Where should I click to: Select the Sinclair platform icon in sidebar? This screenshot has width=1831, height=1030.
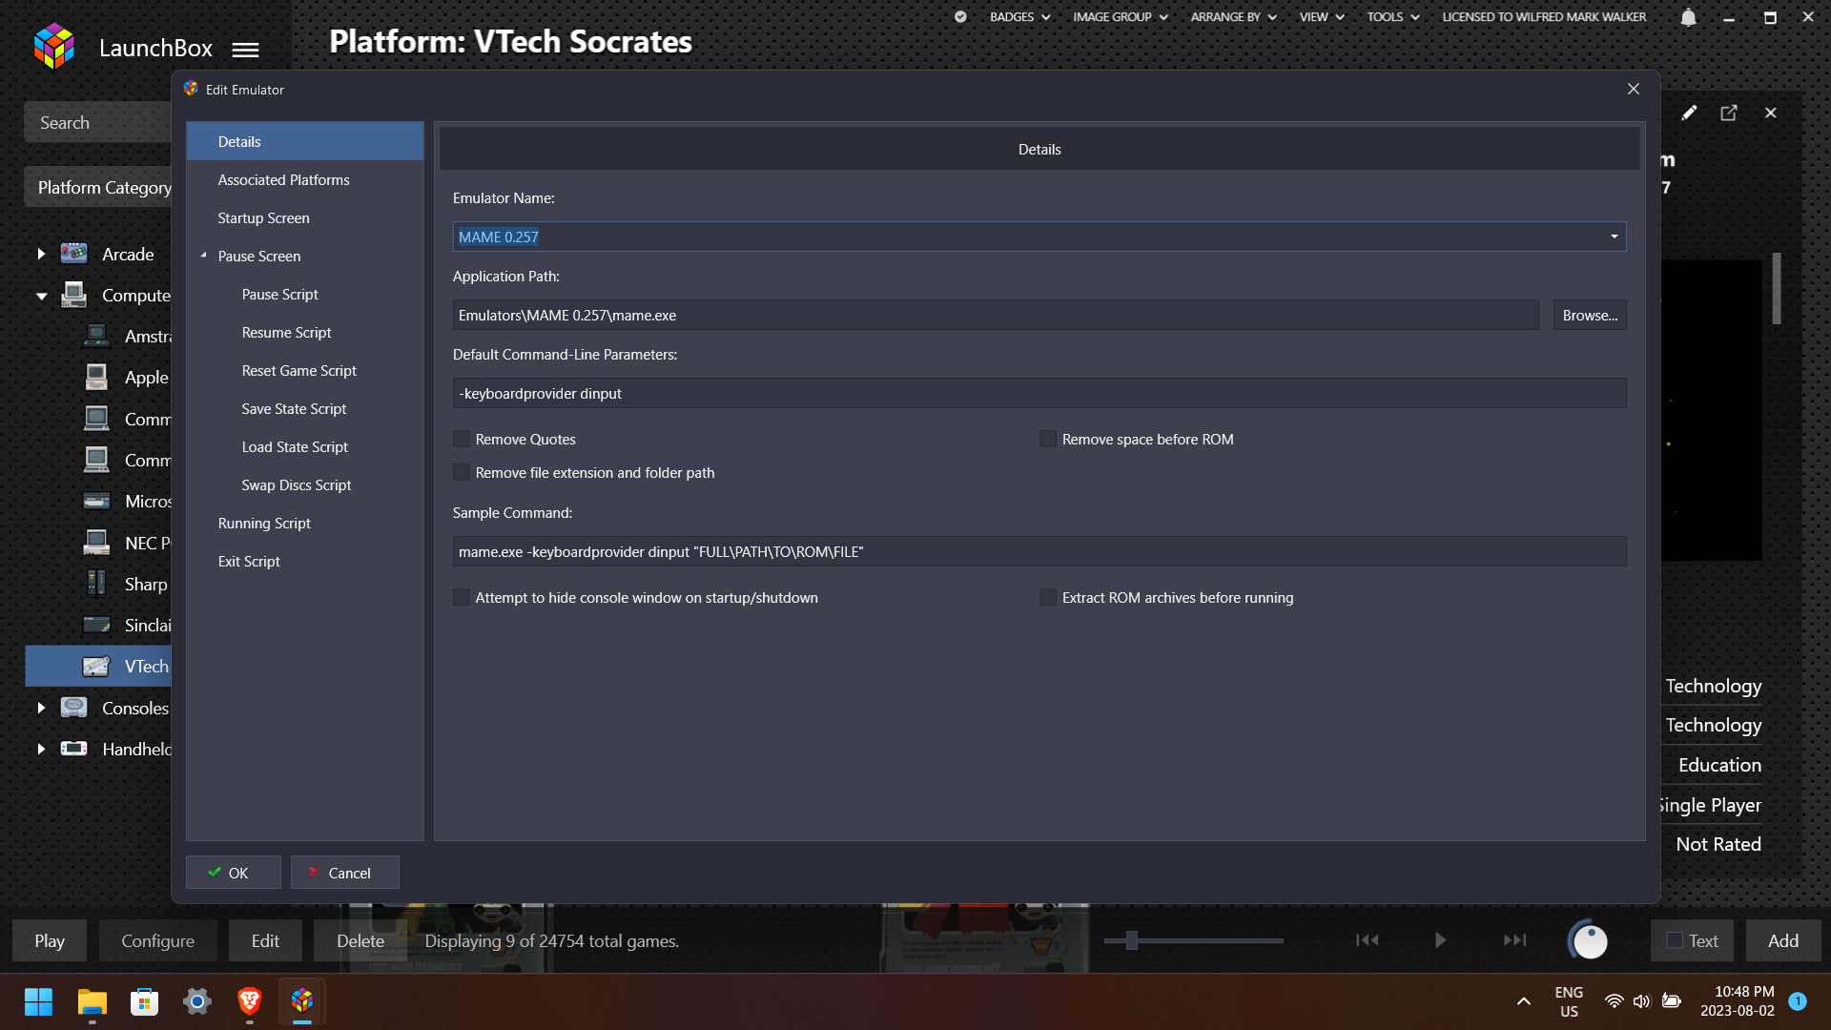pyautogui.click(x=96, y=626)
